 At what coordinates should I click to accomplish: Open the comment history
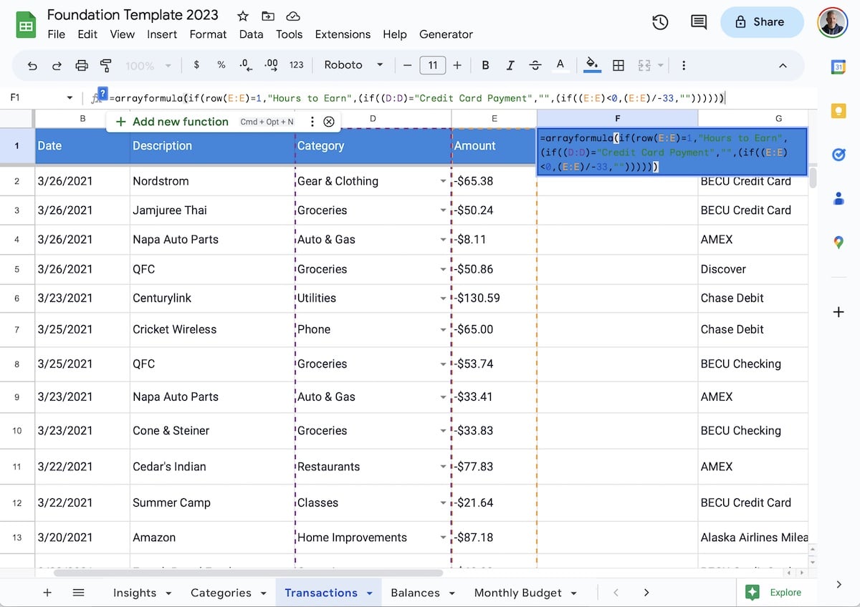point(699,22)
